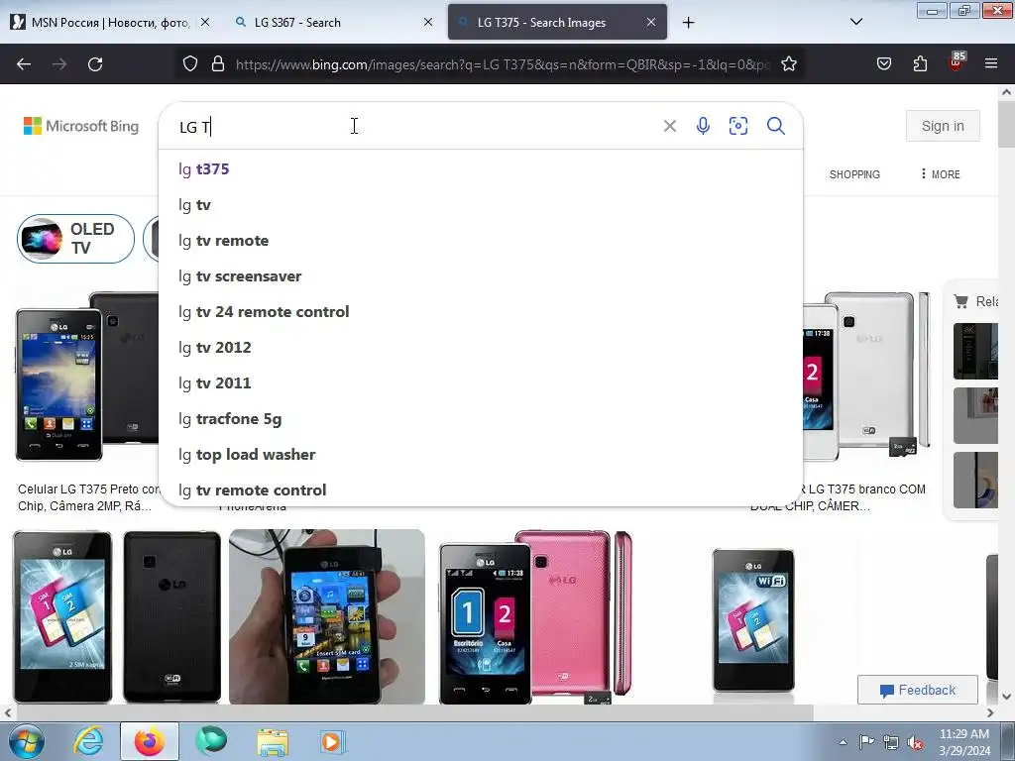Image resolution: width=1015 pixels, height=761 pixels.
Task: Open the green globe browser in taskbar
Action: [211, 741]
